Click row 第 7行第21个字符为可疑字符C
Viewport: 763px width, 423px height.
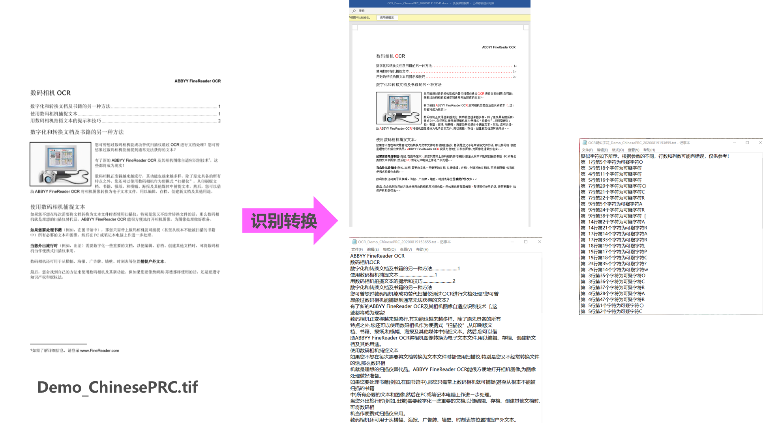click(613, 192)
